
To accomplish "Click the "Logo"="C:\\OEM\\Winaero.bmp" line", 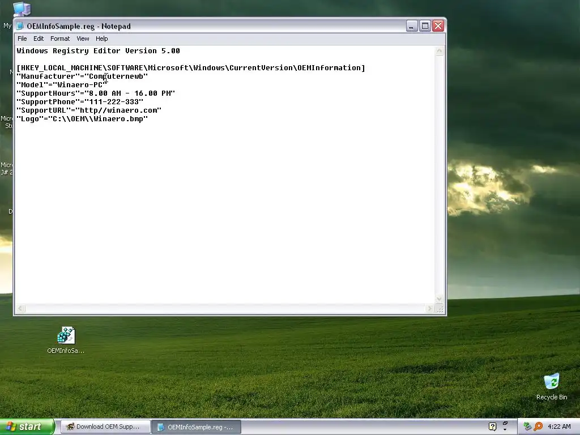I will click(82, 119).
